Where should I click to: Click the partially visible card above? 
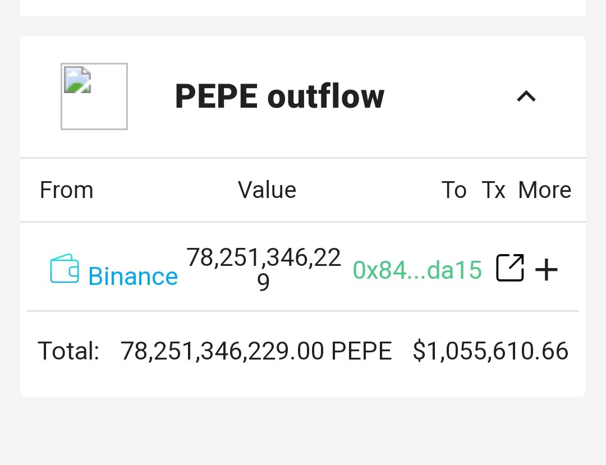tap(303, 8)
